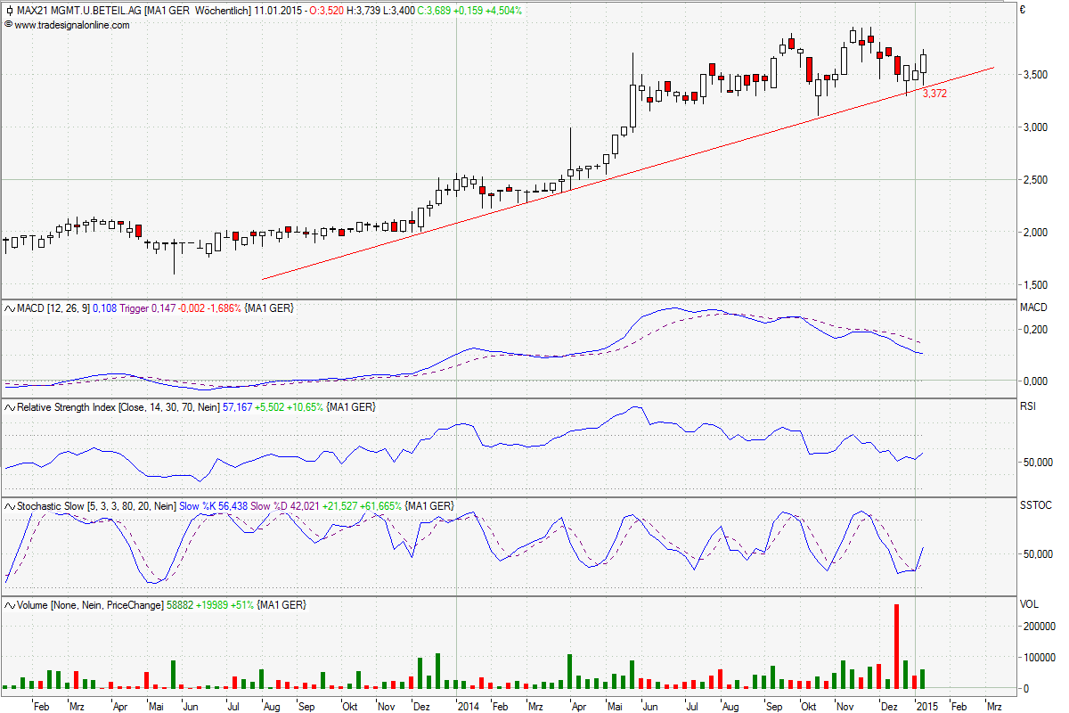Screen dimensions: 1069x713
Task: Click the 2014 year marker on time axis
Action: (467, 705)
